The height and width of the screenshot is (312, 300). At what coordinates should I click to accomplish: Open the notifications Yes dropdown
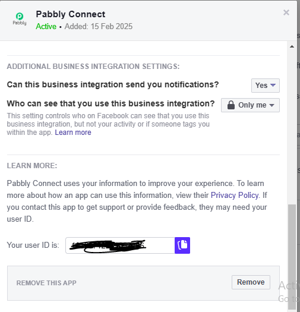(x=266, y=86)
